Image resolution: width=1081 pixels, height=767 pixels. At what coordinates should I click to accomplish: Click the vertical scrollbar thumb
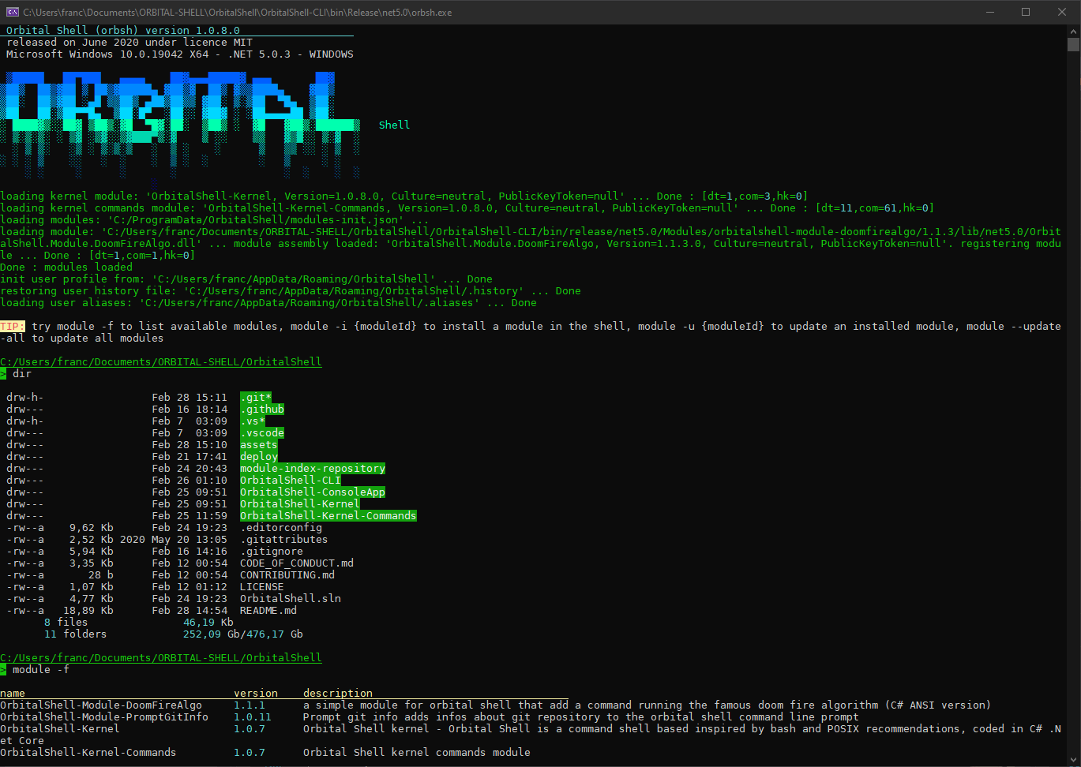[1074, 44]
